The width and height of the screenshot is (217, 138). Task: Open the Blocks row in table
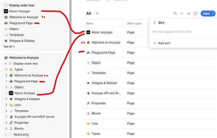click(149, 113)
